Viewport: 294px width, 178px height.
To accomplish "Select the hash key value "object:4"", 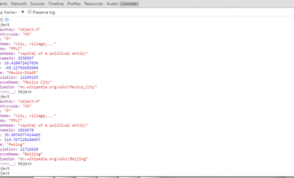I will [29, 101].
